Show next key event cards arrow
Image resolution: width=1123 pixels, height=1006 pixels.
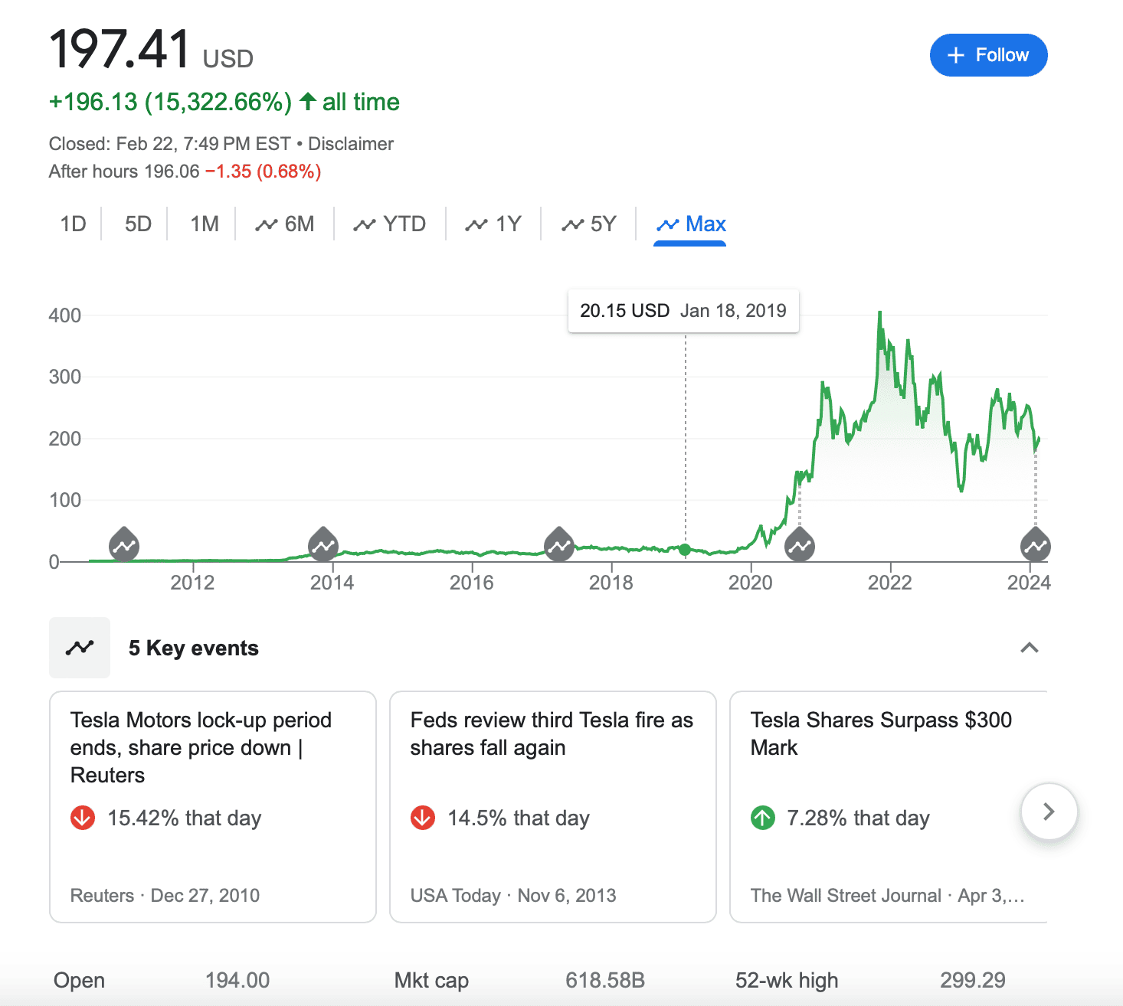click(1049, 812)
